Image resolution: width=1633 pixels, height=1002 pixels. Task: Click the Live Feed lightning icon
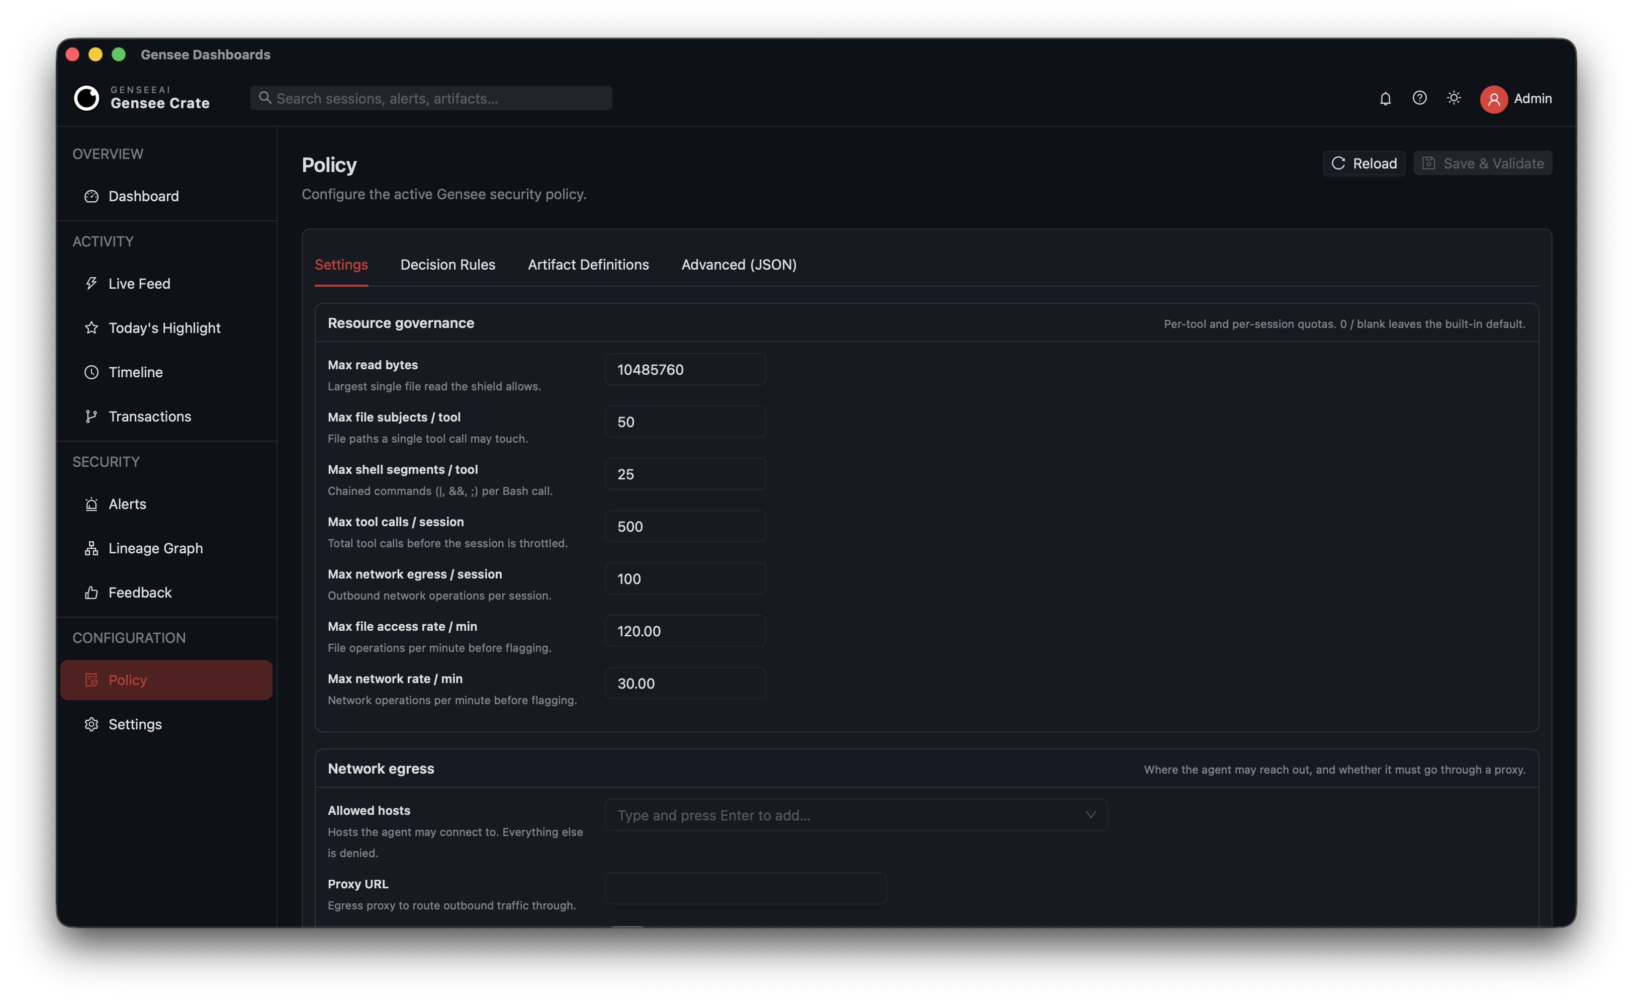click(92, 284)
